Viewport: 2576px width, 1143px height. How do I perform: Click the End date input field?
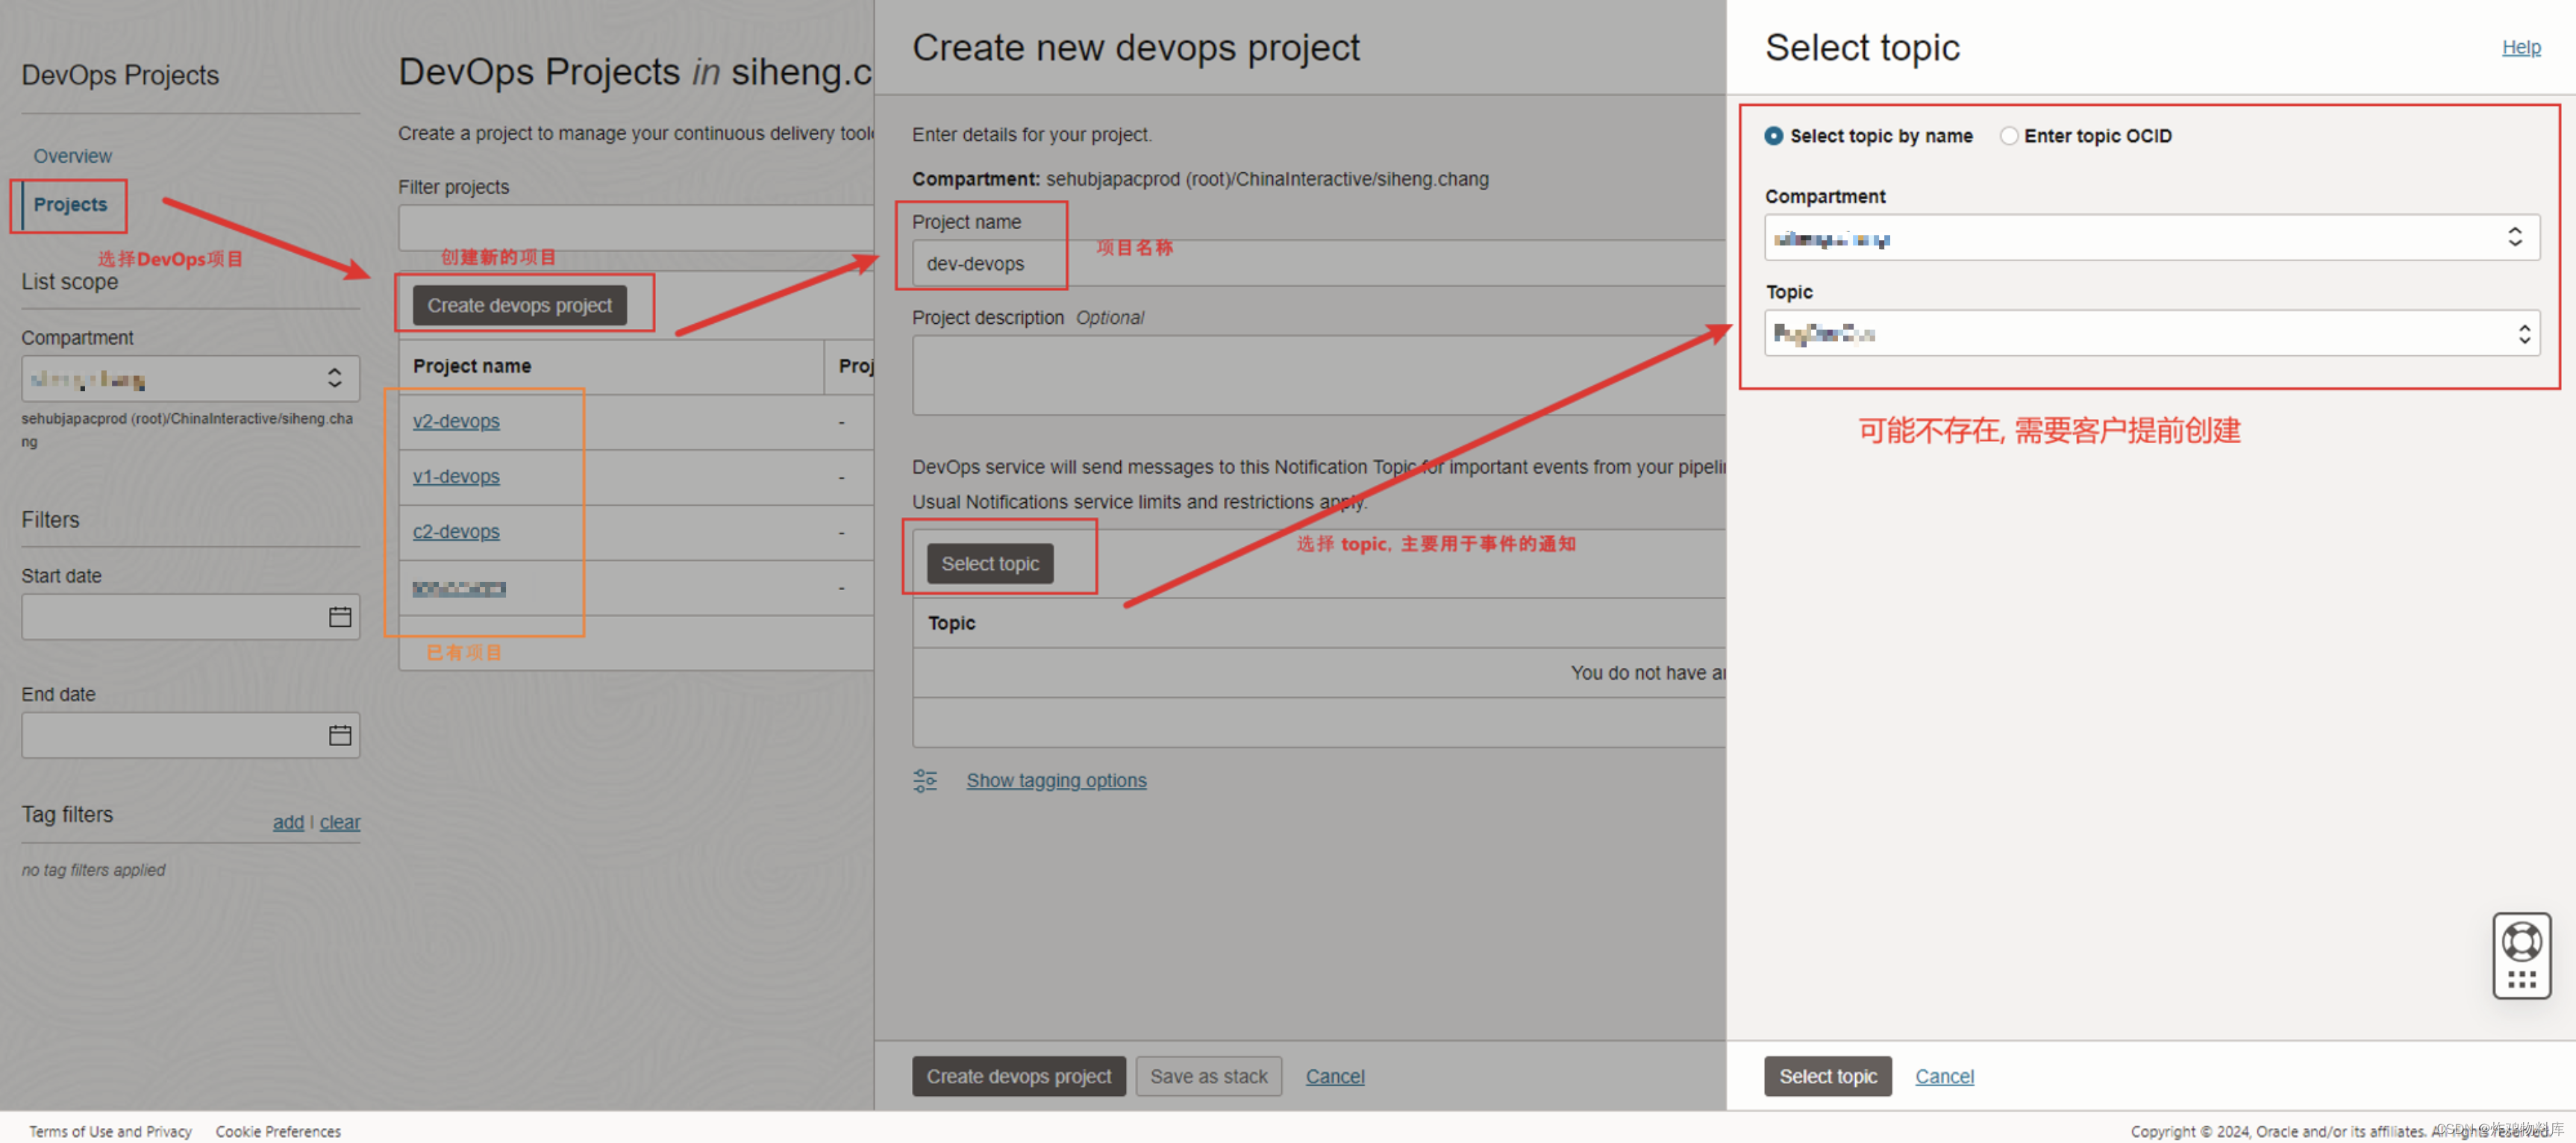[190, 735]
